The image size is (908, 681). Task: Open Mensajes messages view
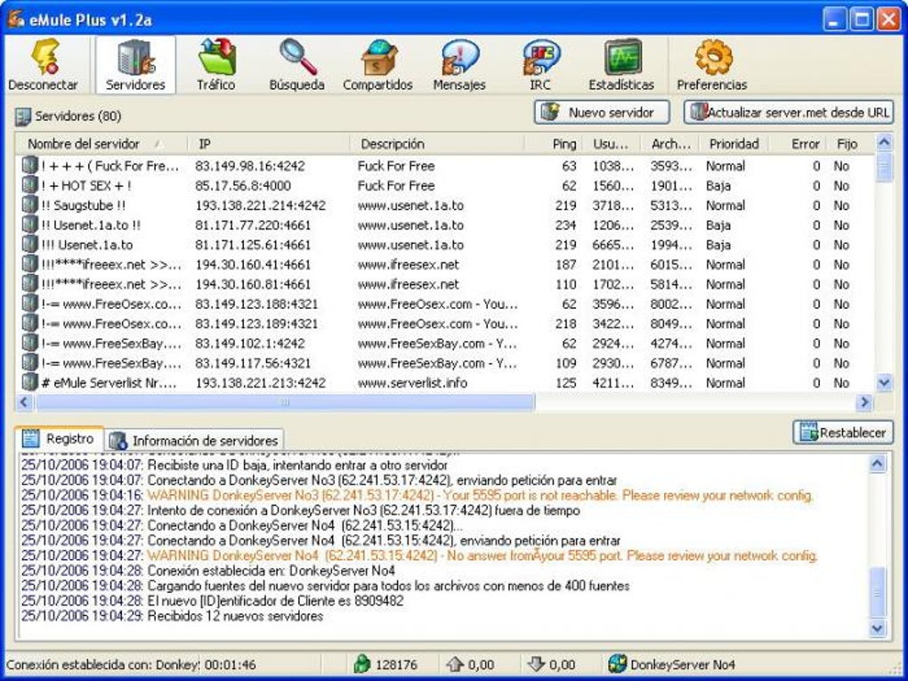(x=459, y=65)
